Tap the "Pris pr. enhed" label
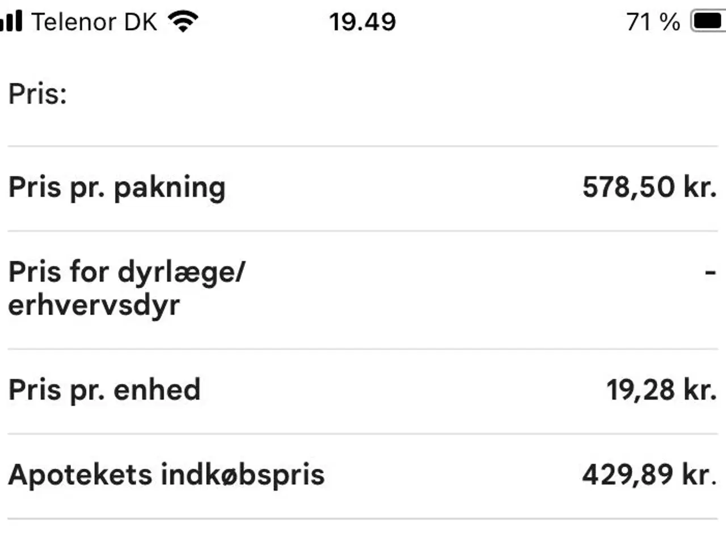726x544 pixels. [104, 390]
